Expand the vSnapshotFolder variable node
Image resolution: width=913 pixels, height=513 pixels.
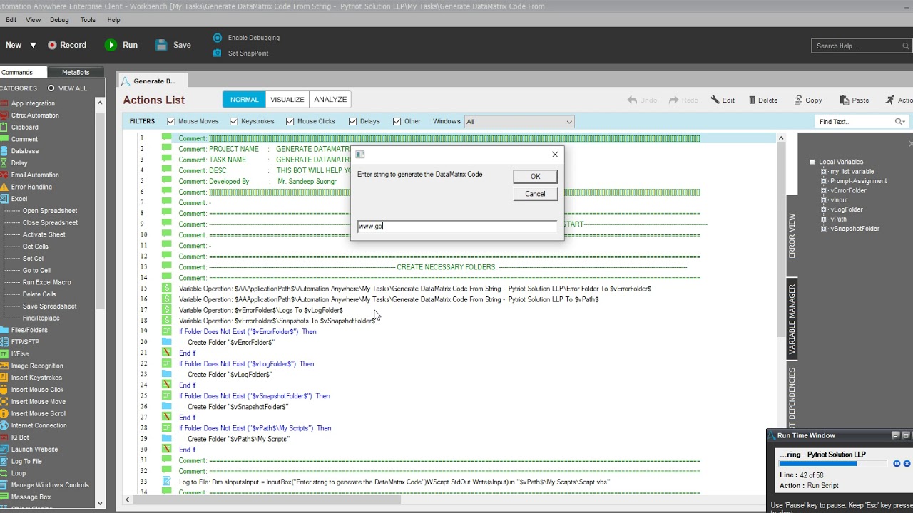coord(824,229)
